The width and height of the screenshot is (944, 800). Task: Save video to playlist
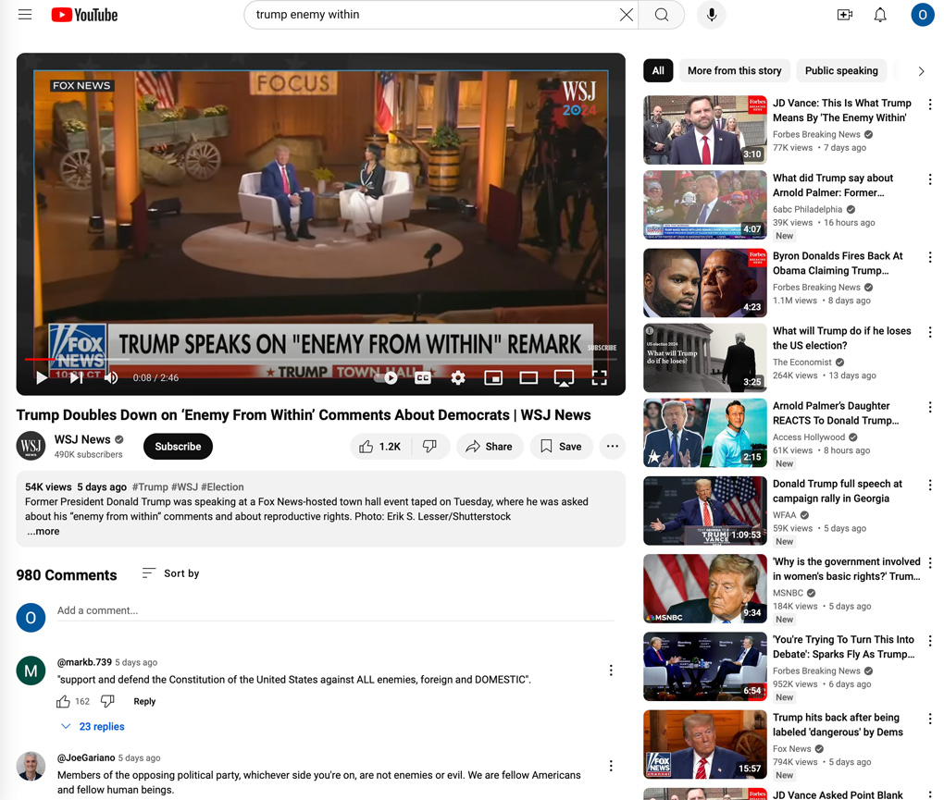click(561, 447)
